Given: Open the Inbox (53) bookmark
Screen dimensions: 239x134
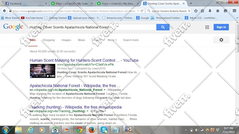Looking at the screenshot, I should tap(201, 18).
